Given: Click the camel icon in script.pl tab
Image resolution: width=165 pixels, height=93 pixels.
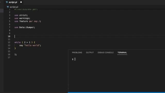Looking at the screenshot, I should coord(7,2).
